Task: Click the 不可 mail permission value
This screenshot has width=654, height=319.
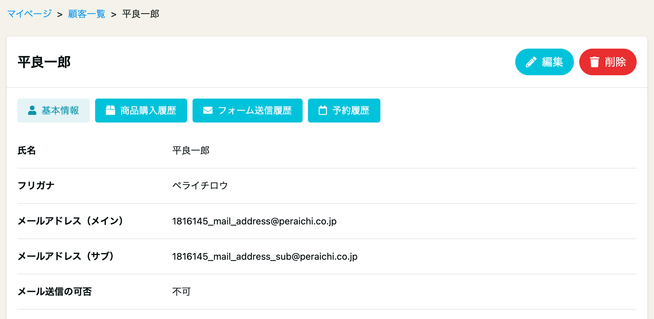Action: (181, 292)
